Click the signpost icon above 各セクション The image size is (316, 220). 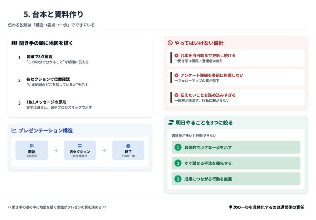click(x=80, y=146)
